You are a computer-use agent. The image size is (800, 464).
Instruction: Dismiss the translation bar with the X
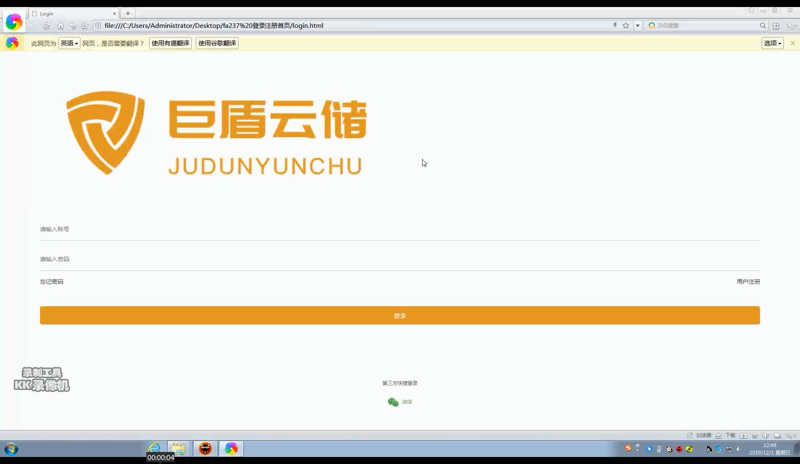point(793,43)
